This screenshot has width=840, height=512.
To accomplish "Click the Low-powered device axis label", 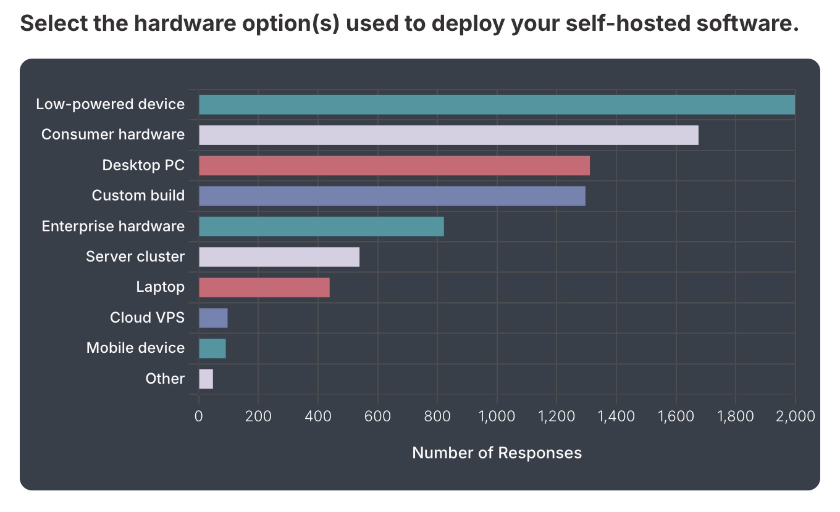I will tap(111, 104).
